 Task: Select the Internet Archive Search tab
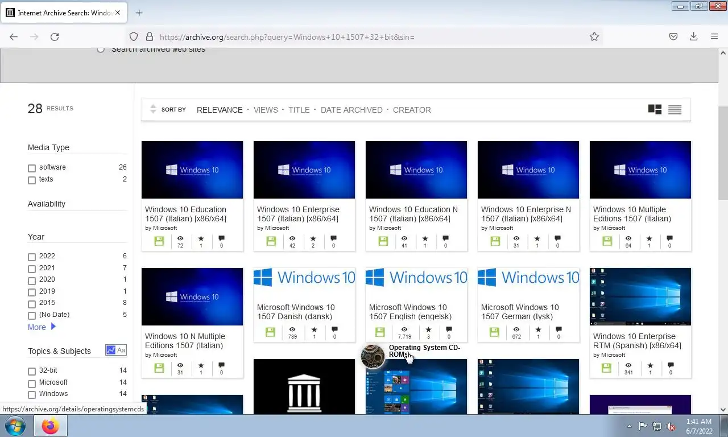coord(63,13)
